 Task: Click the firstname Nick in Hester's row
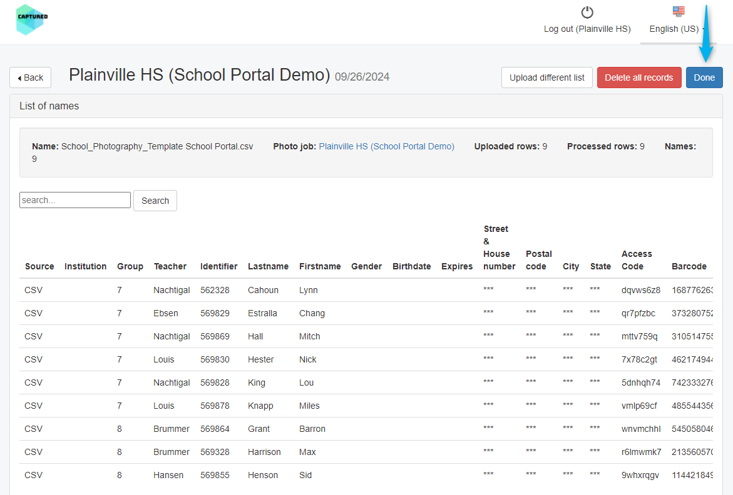[x=307, y=360]
